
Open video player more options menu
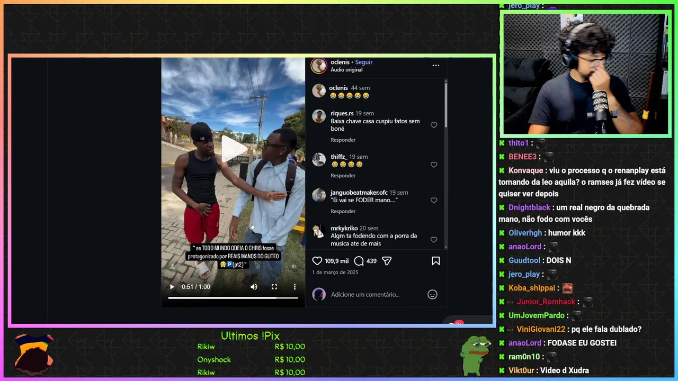295,287
